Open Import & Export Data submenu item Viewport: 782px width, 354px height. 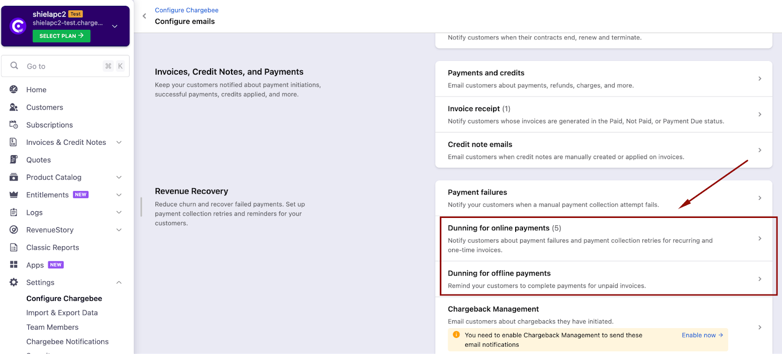(62, 313)
